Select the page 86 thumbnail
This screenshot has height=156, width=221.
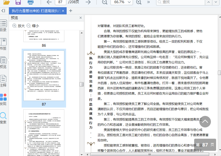coord(44,37)
